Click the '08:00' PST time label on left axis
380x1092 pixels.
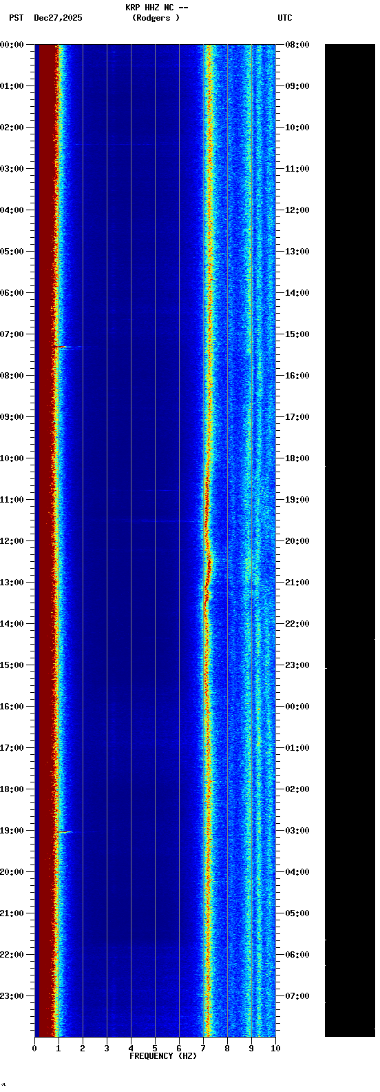[x=12, y=376]
